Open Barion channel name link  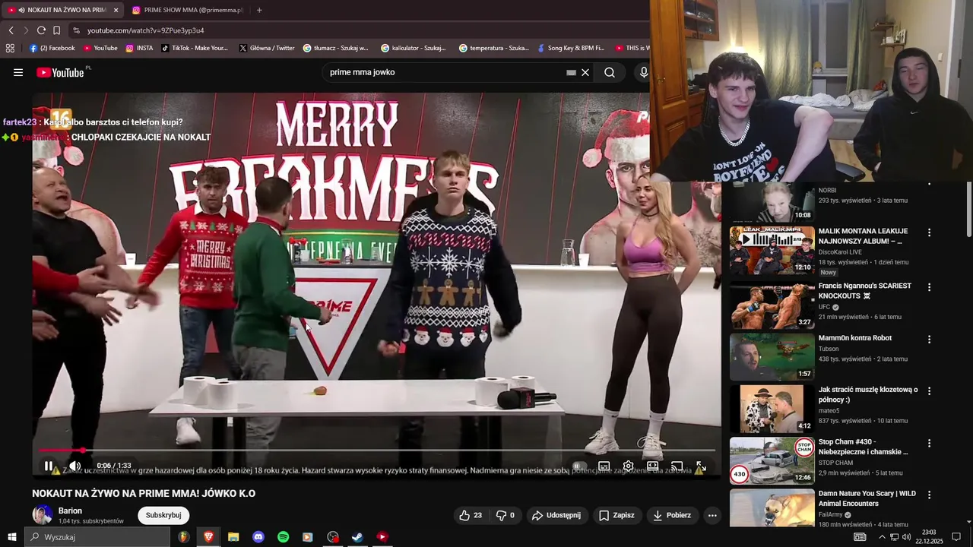(x=70, y=511)
